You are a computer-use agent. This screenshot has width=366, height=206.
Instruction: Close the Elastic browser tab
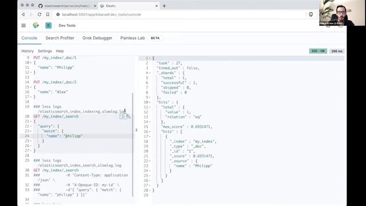tap(156, 6)
